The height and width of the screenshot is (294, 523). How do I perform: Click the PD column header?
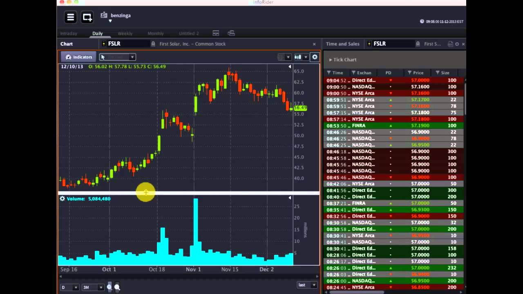tap(388, 73)
